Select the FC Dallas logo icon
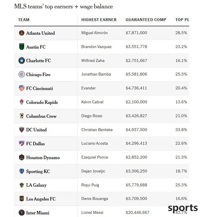 tap(22, 144)
